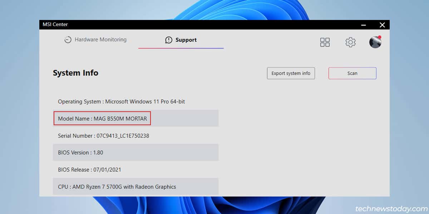The width and height of the screenshot is (429, 214).
Task: Select the Serial Number row
Action: click(103, 136)
